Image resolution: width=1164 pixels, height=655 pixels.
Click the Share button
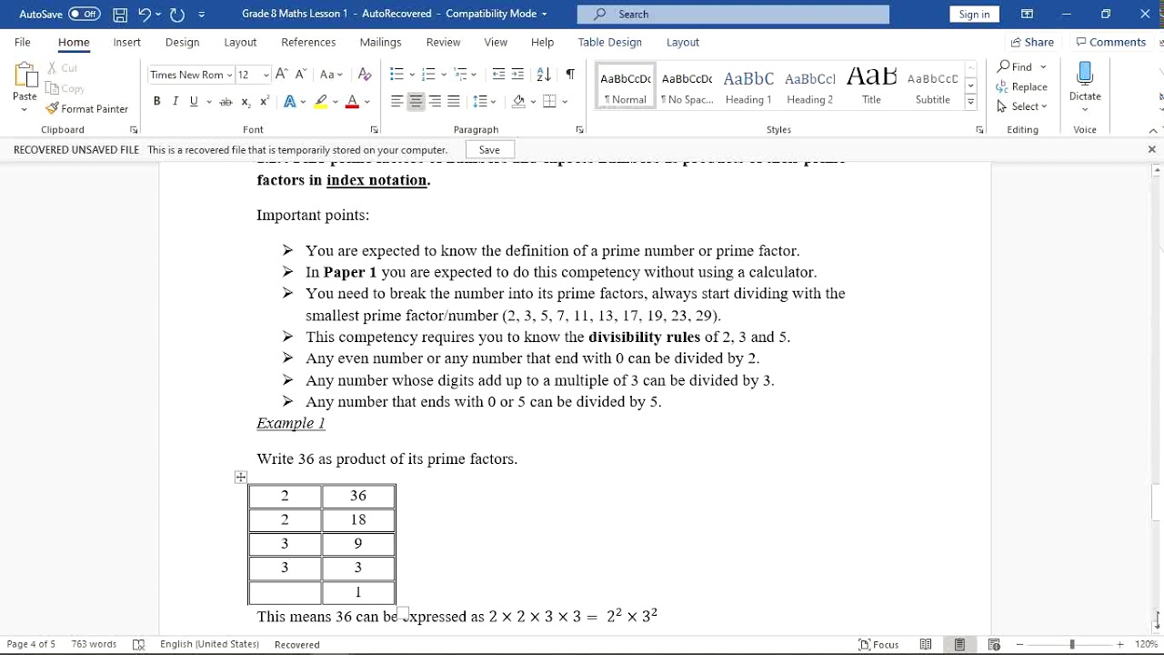click(x=1032, y=42)
